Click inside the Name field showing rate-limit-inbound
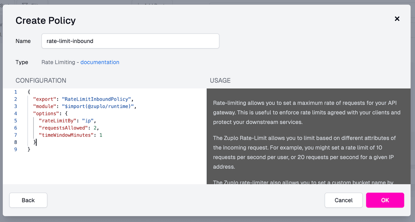The width and height of the screenshot is (415, 222). [x=130, y=41]
